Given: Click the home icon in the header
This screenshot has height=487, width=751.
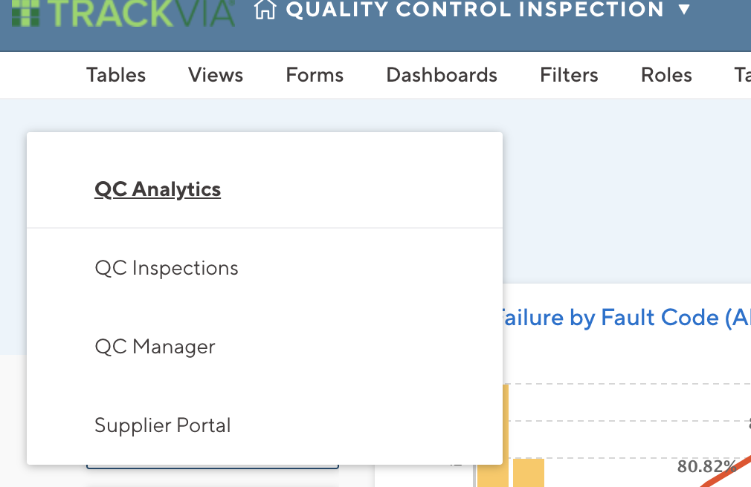Looking at the screenshot, I should (265, 10).
